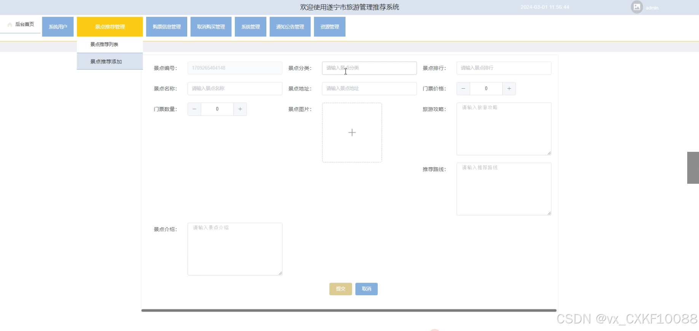Open the 系统管理 menu
The height and width of the screenshot is (331, 699).
coord(250,27)
